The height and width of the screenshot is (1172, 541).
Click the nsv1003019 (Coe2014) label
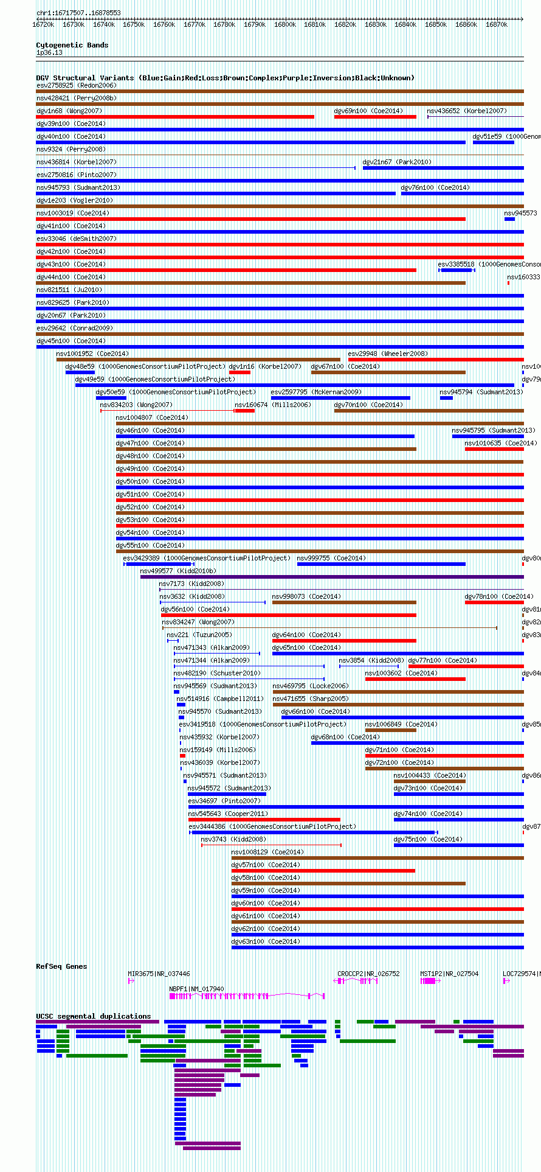(73, 213)
